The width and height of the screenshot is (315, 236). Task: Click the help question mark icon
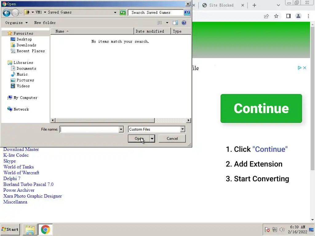coord(184,23)
